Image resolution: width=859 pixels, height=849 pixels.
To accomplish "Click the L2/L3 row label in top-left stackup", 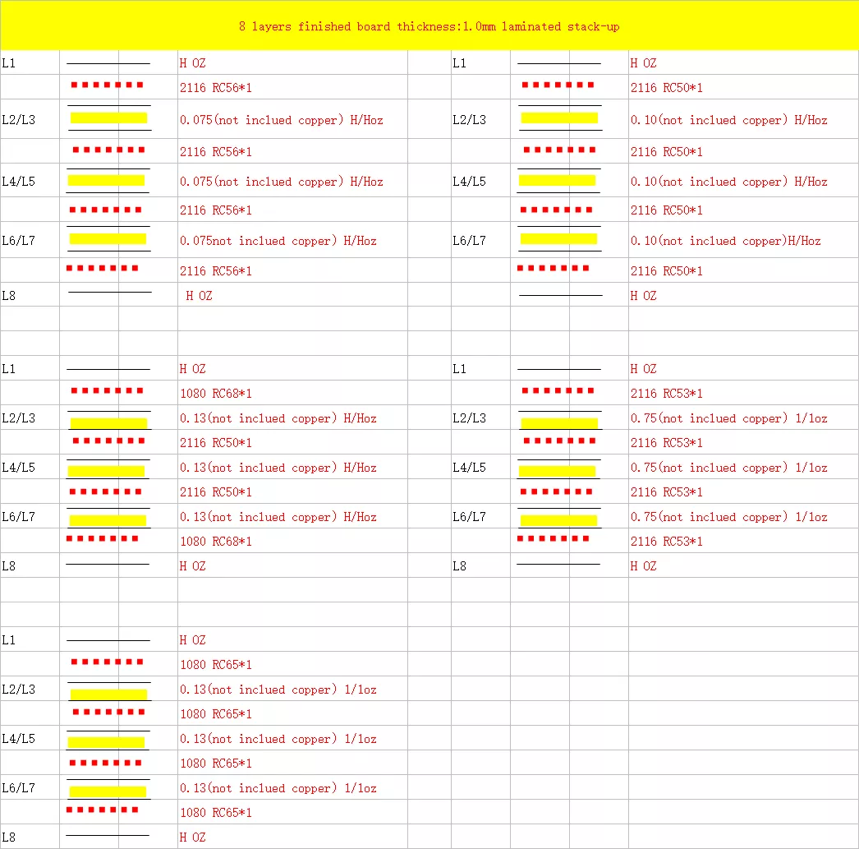I will coord(18,118).
